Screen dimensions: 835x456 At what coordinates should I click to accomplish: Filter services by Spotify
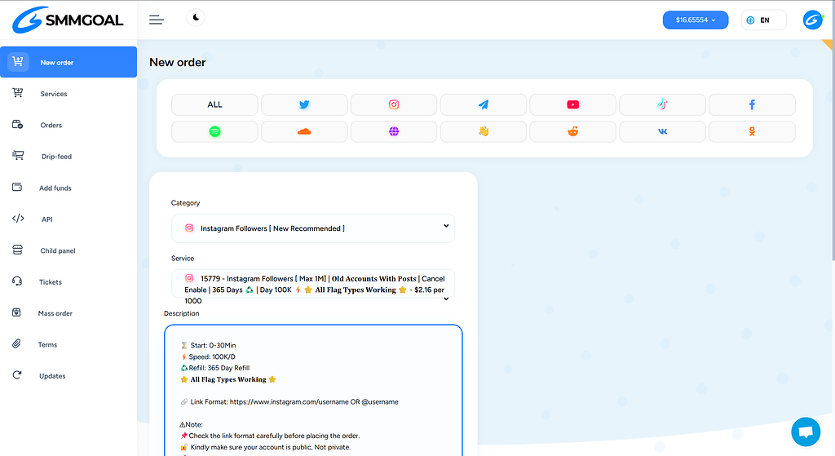214,131
